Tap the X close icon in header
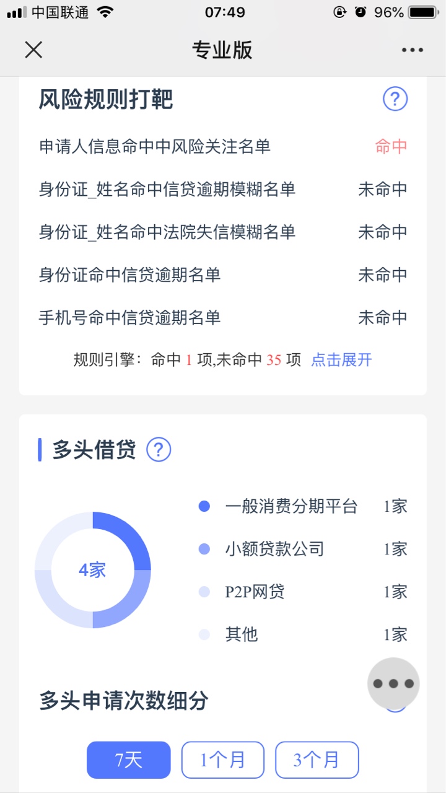Viewport: 446px width, 793px height. point(33,50)
